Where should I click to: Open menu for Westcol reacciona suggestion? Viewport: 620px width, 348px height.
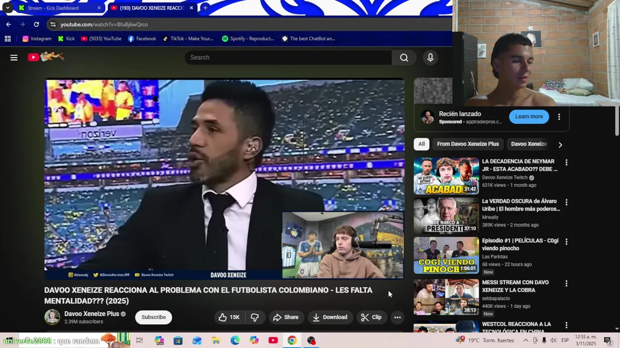566,325
